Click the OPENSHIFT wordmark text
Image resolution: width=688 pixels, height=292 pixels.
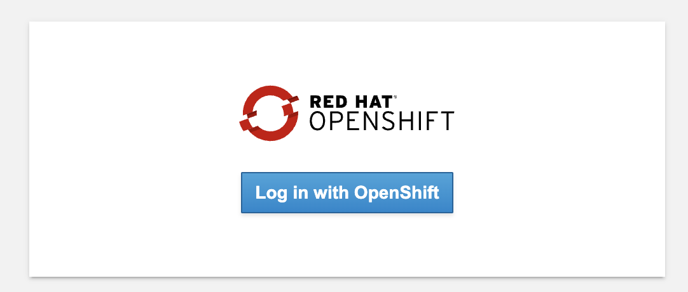tap(382, 121)
